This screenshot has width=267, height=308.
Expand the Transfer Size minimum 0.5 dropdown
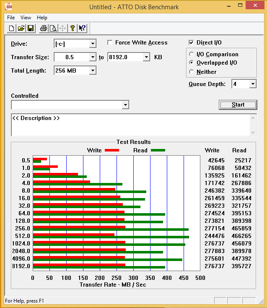(93, 57)
